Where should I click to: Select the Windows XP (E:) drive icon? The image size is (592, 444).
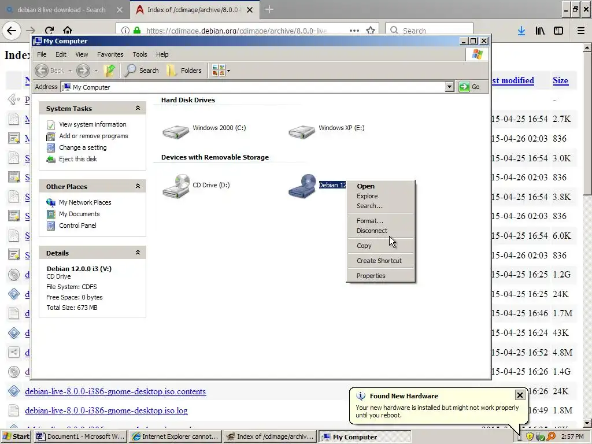click(x=302, y=131)
